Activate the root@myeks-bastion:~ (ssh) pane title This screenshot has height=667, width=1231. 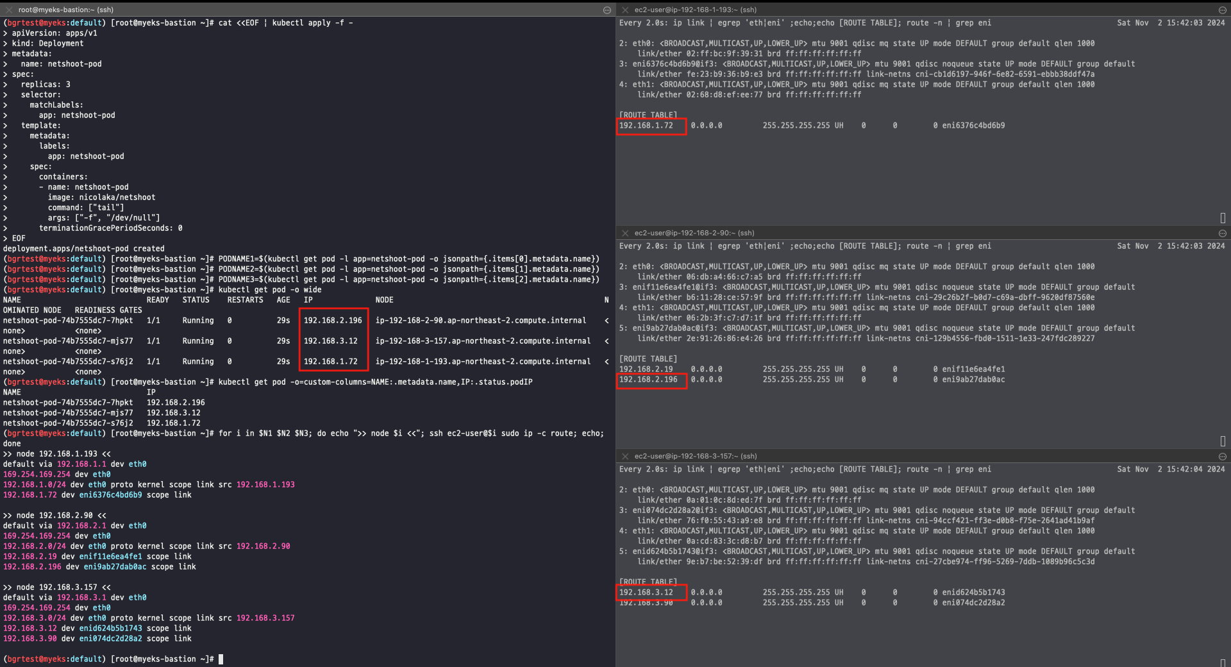[66, 10]
